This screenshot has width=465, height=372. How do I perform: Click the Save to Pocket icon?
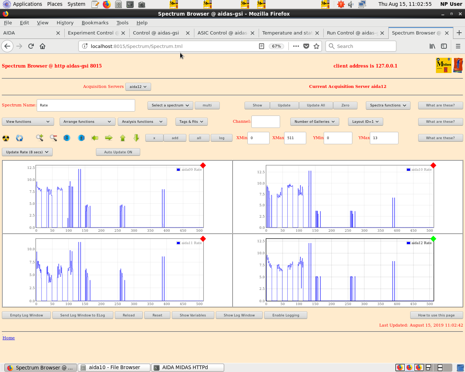coord(306,46)
